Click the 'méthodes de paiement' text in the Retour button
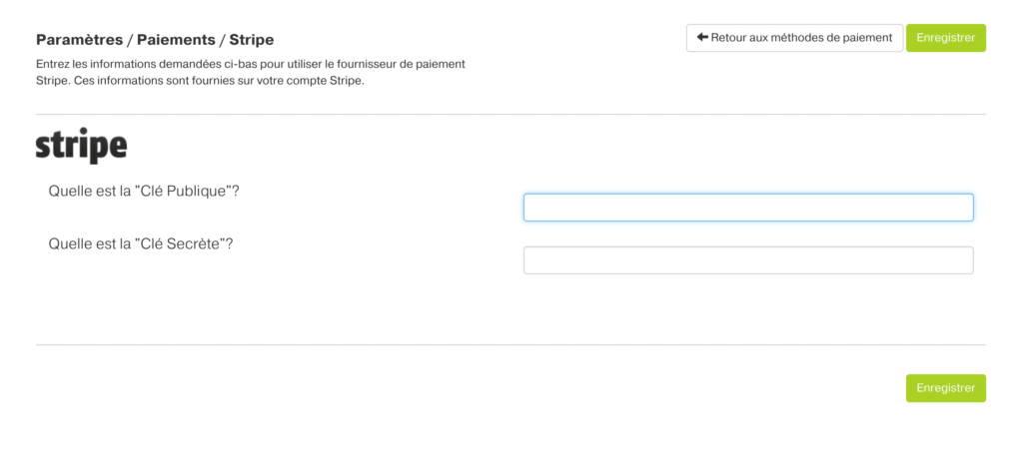This screenshot has width=1023, height=461. coord(831,38)
